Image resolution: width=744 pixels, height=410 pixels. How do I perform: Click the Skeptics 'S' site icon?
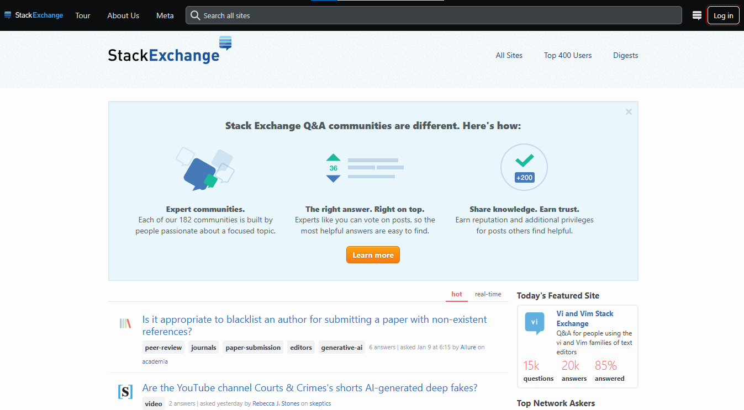[125, 391]
